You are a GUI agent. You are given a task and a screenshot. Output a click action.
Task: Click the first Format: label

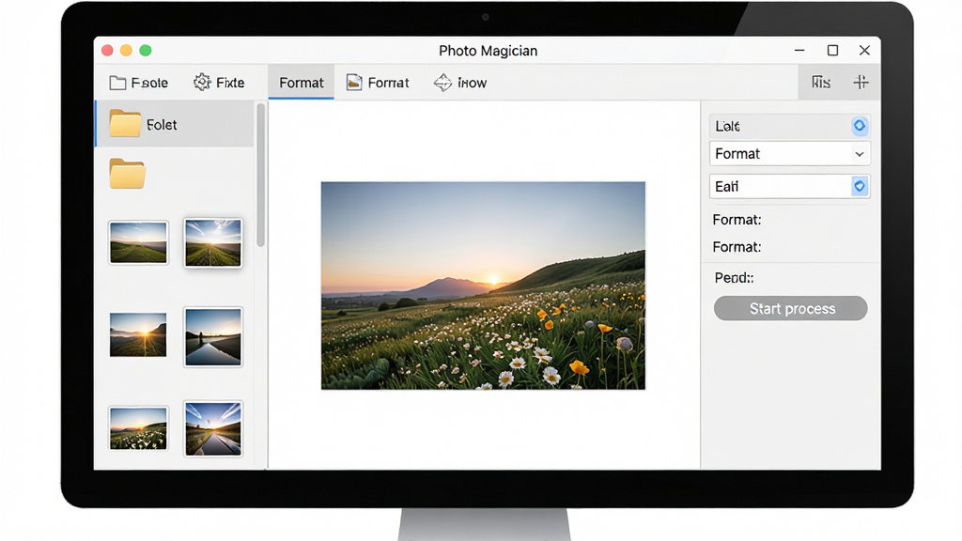coord(737,220)
